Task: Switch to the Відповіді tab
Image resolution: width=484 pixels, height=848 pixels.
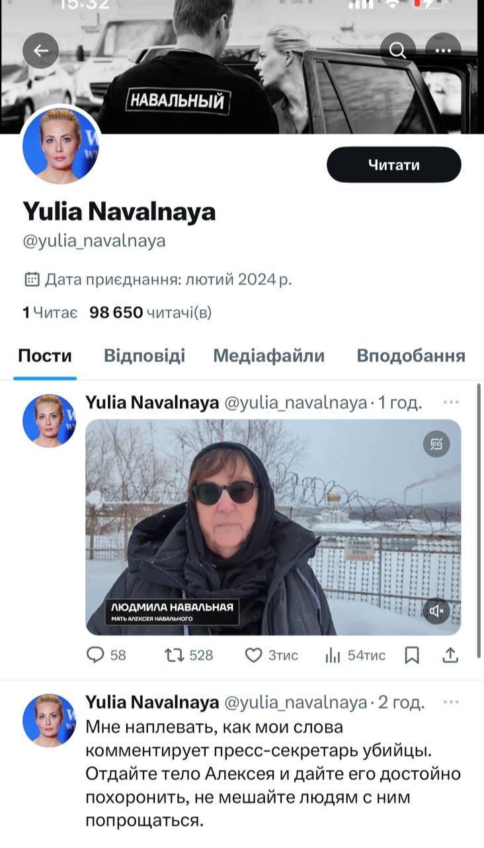Action: [x=144, y=356]
